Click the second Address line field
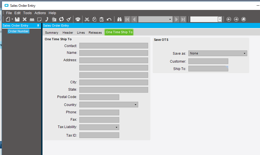This screenshot has width=260, height=155. tap(114, 68)
